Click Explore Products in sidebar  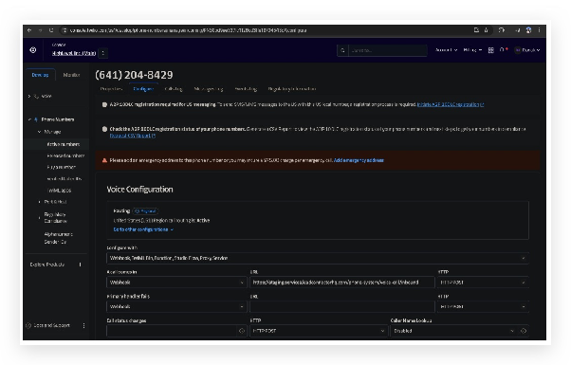click(x=47, y=265)
